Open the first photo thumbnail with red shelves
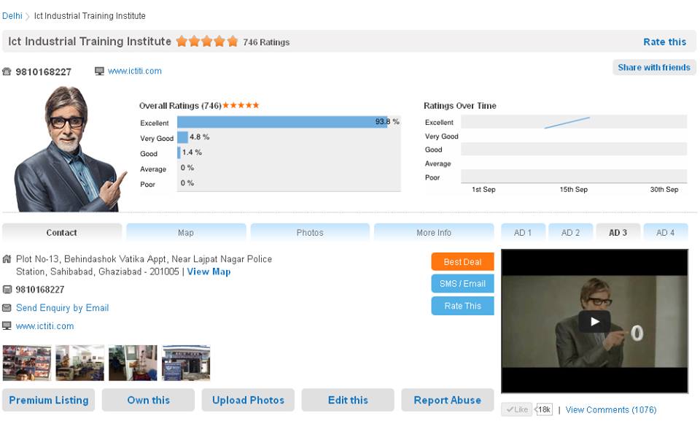This screenshot has width=700, height=424. [27, 363]
